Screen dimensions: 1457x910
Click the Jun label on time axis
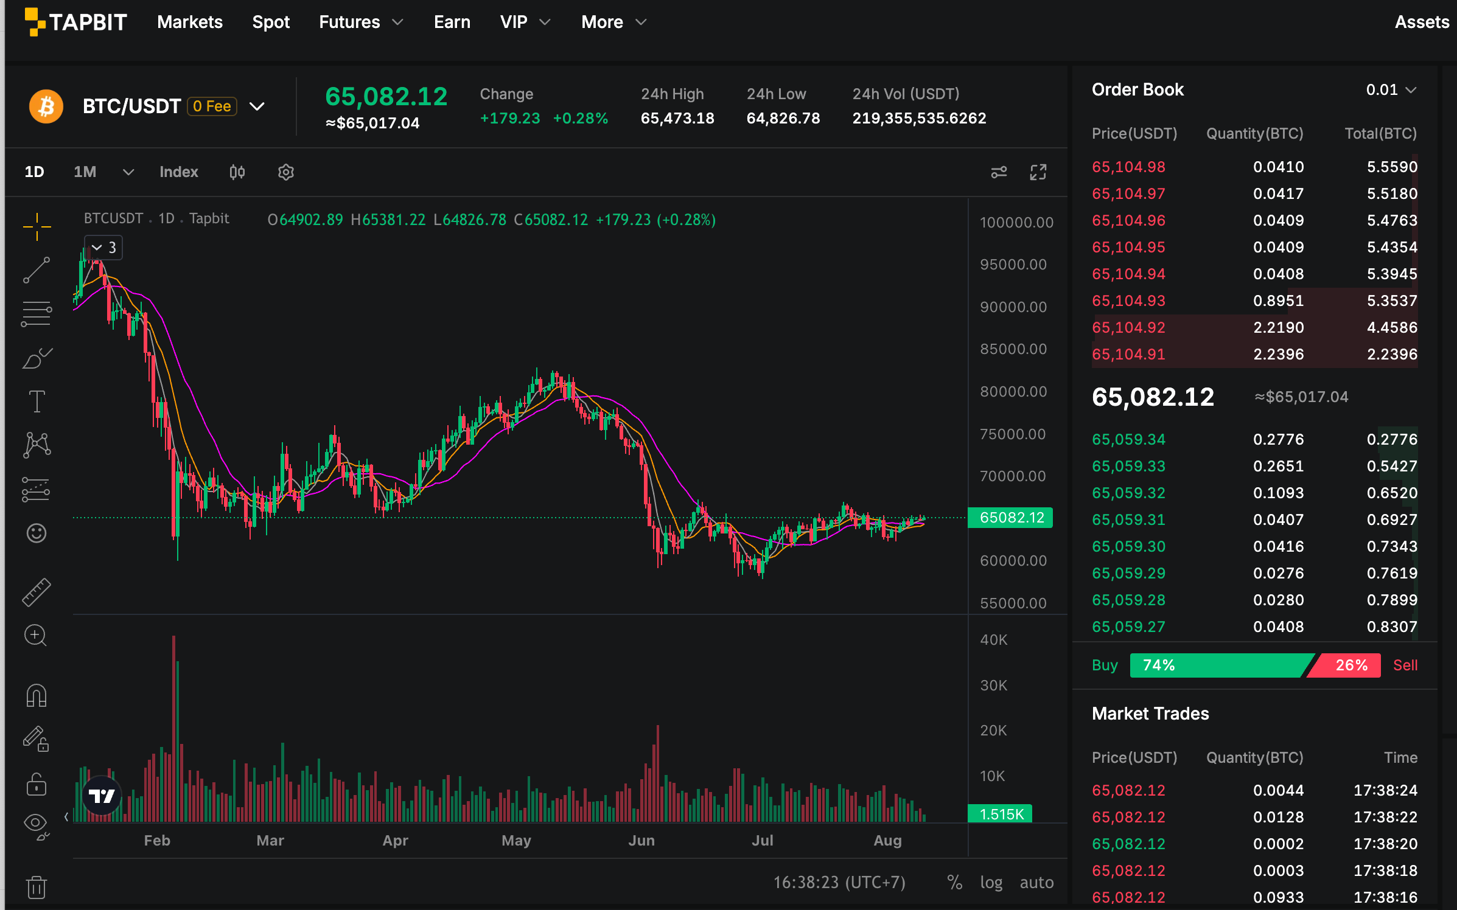(x=641, y=841)
